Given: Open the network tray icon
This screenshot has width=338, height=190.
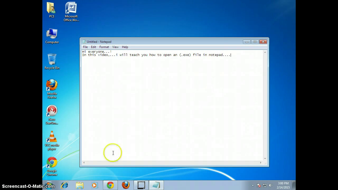Looking at the screenshot, I should 265,186.
